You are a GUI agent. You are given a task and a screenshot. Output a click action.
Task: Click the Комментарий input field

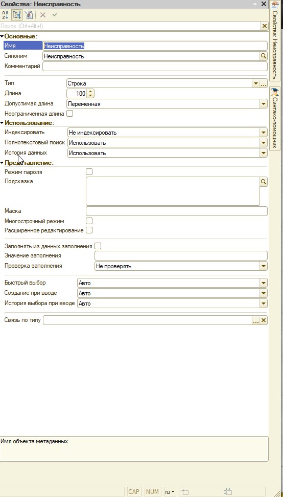155,66
